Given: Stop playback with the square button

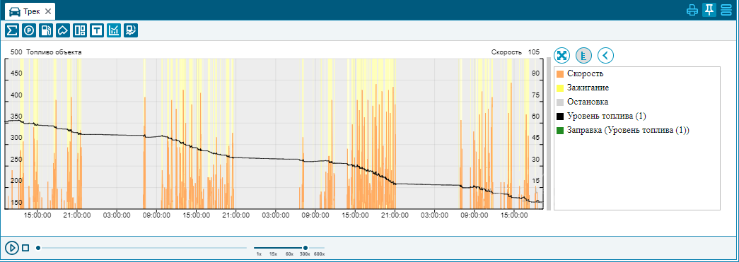Looking at the screenshot, I should (x=25, y=247).
